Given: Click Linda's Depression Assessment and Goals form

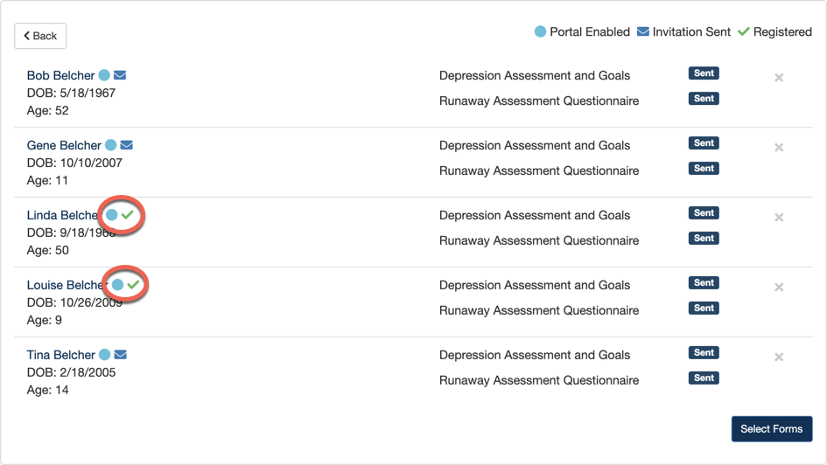Looking at the screenshot, I should [534, 215].
